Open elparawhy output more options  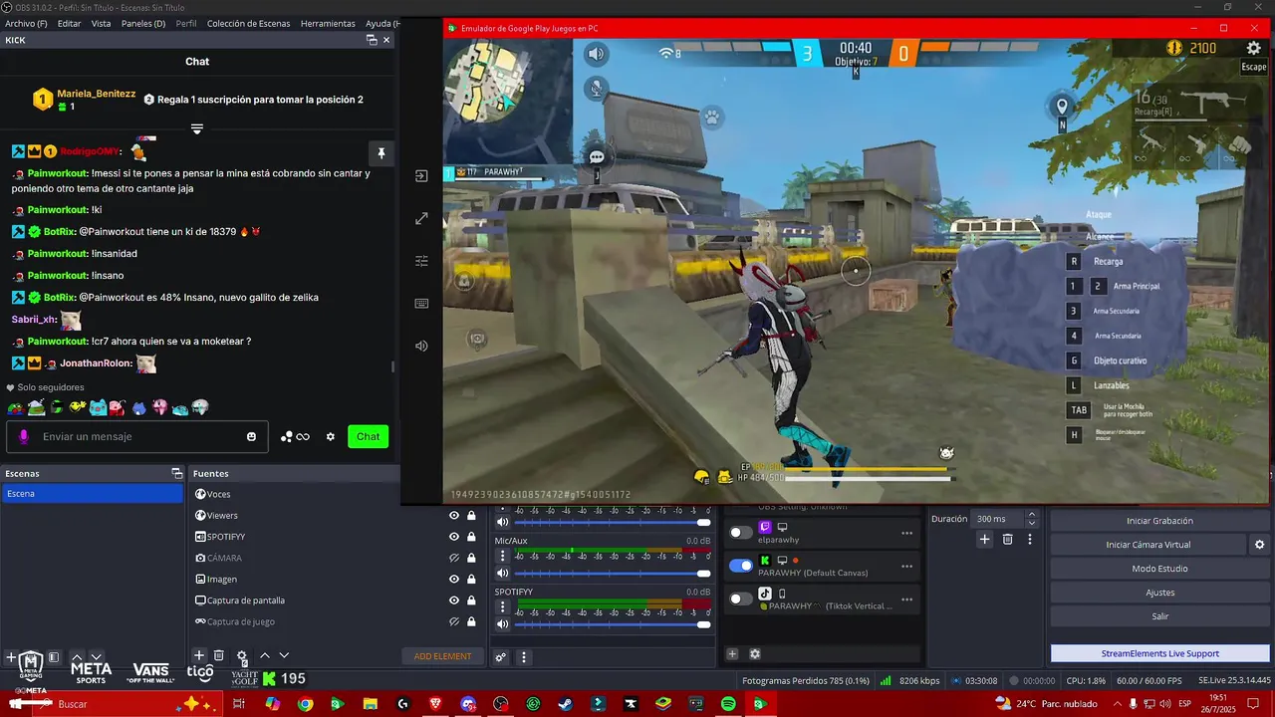(x=906, y=533)
